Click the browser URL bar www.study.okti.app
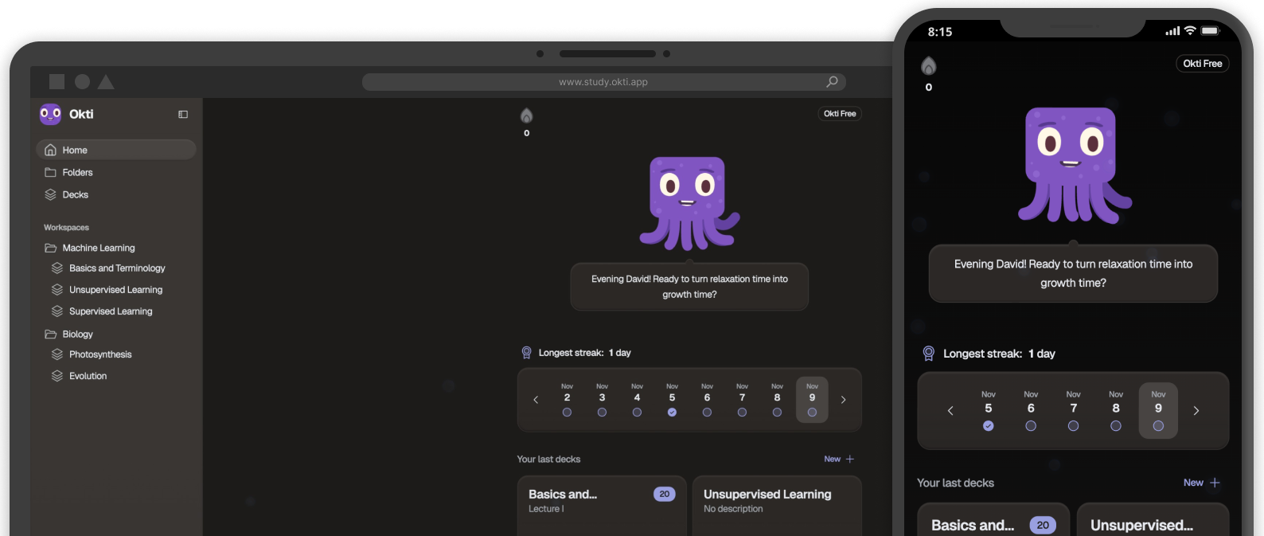1264x536 pixels. click(x=603, y=82)
